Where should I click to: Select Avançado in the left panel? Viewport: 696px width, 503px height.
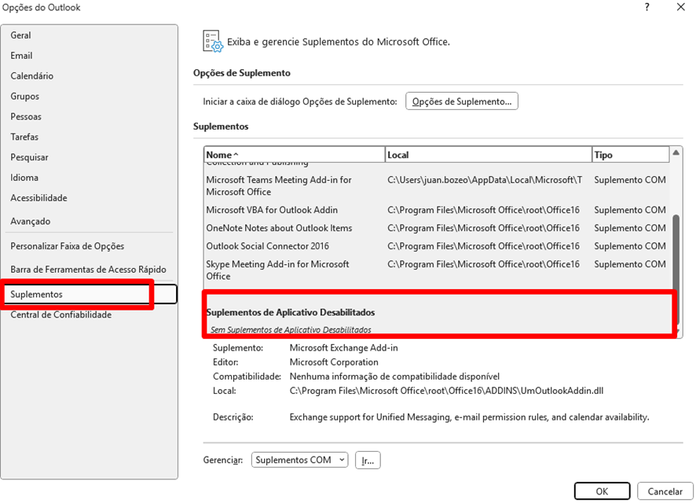[x=31, y=222]
